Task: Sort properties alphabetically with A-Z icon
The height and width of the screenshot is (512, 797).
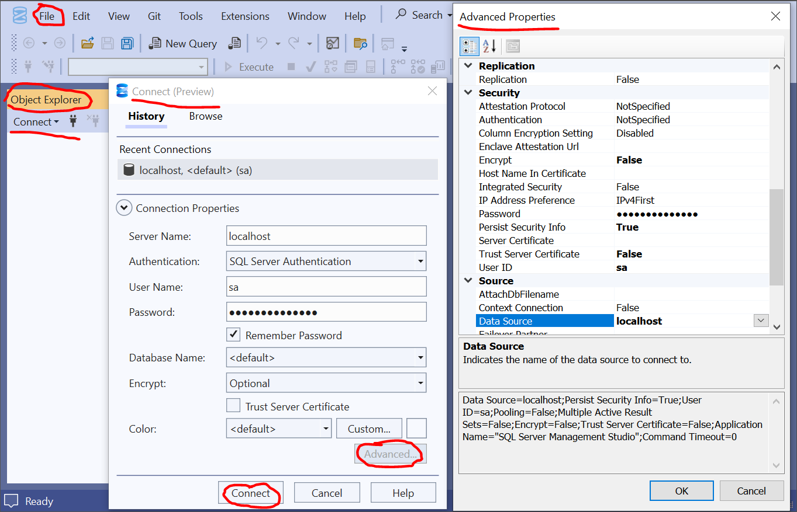Action: point(489,46)
